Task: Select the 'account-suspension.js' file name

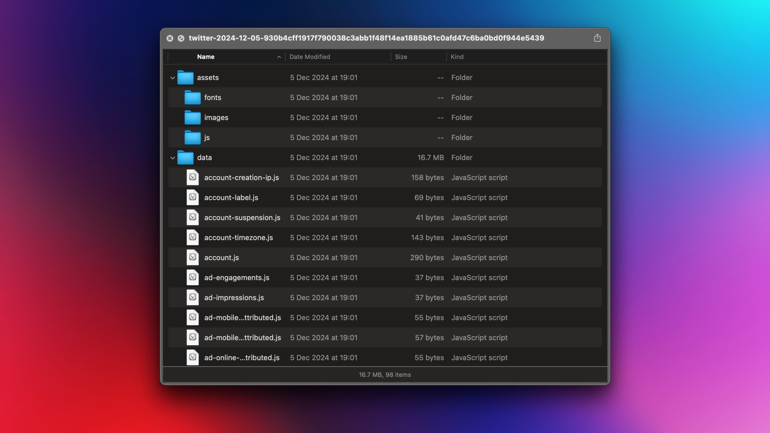Action: pos(242,217)
